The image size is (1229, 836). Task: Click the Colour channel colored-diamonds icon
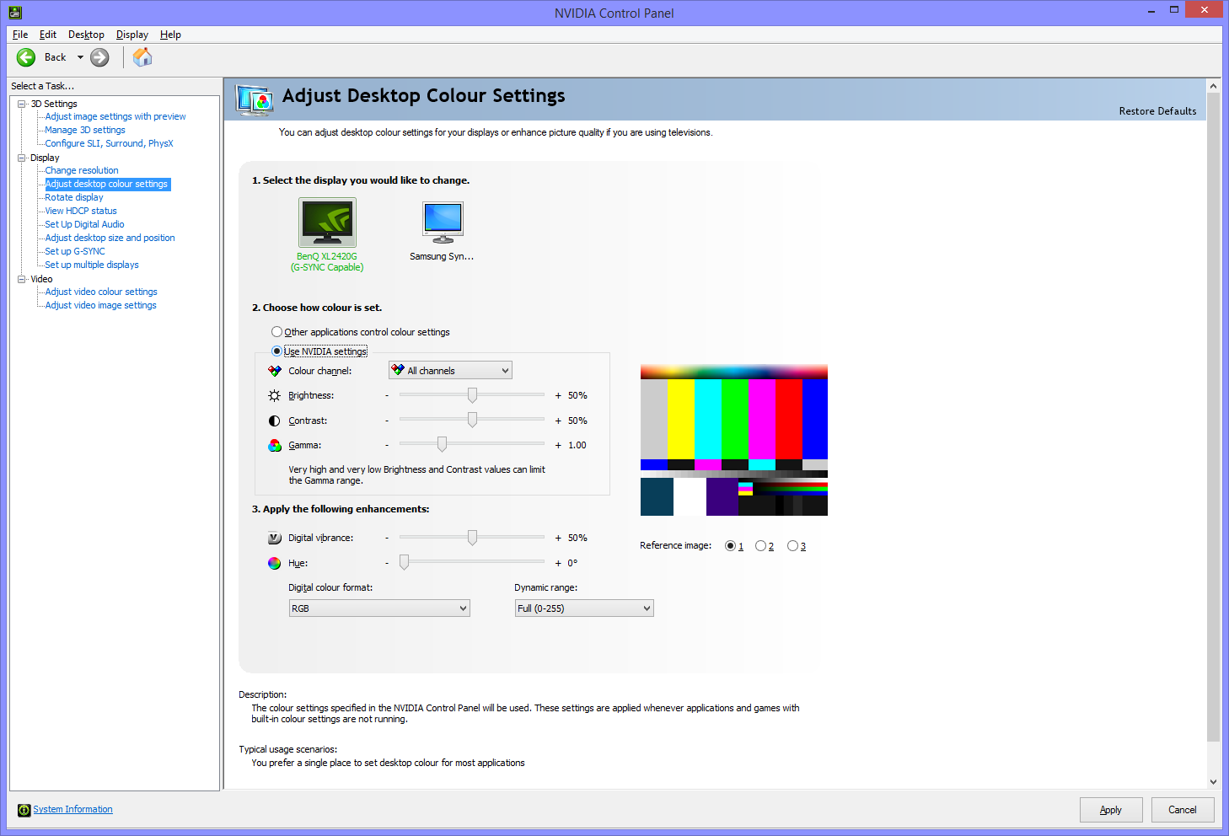click(x=274, y=370)
